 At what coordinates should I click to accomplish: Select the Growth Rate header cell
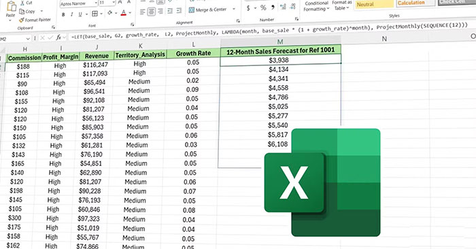[193, 53]
